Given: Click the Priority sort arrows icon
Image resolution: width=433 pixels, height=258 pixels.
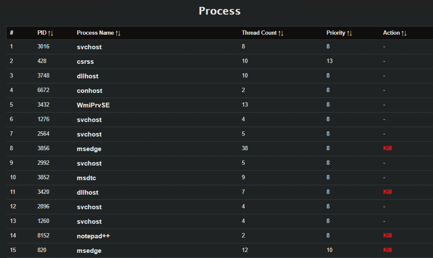Looking at the screenshot, I should 349,33.
